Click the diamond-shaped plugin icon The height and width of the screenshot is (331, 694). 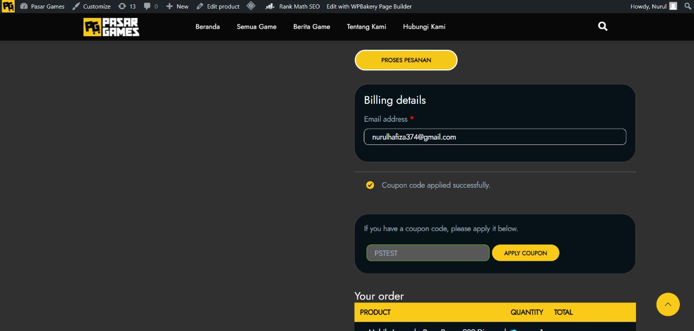click(250, 6)
